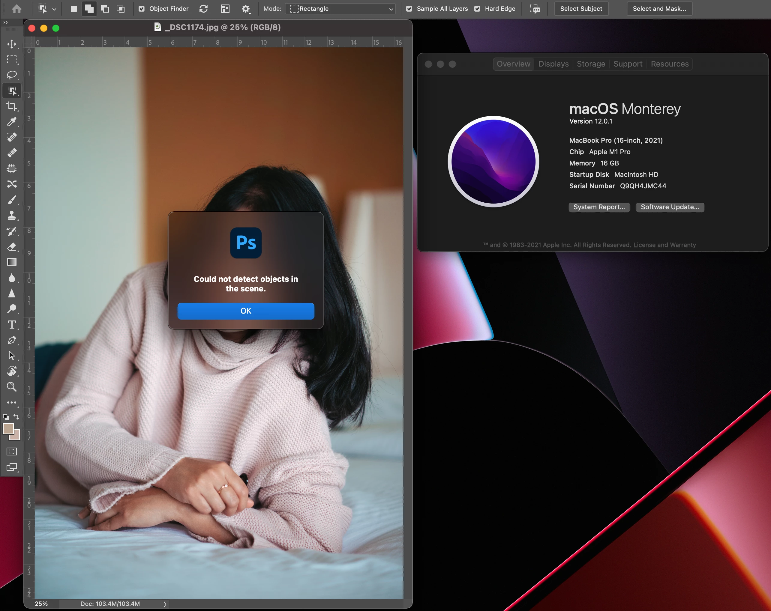This screenshot has height=611, width=771.
Task: Select the Zoom tool
Action: (12, 387)
